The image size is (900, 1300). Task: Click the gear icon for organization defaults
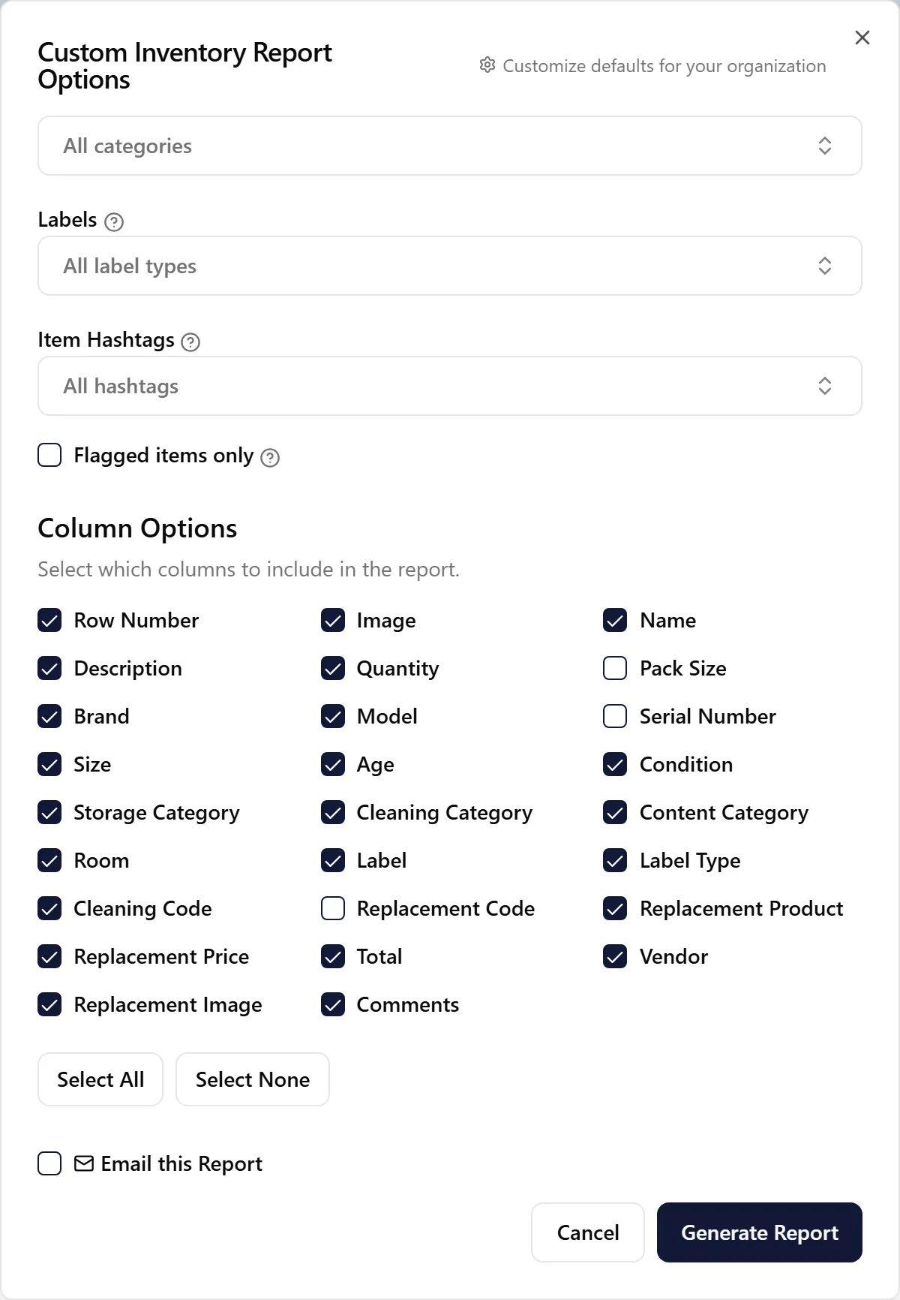tap(487, 65)
